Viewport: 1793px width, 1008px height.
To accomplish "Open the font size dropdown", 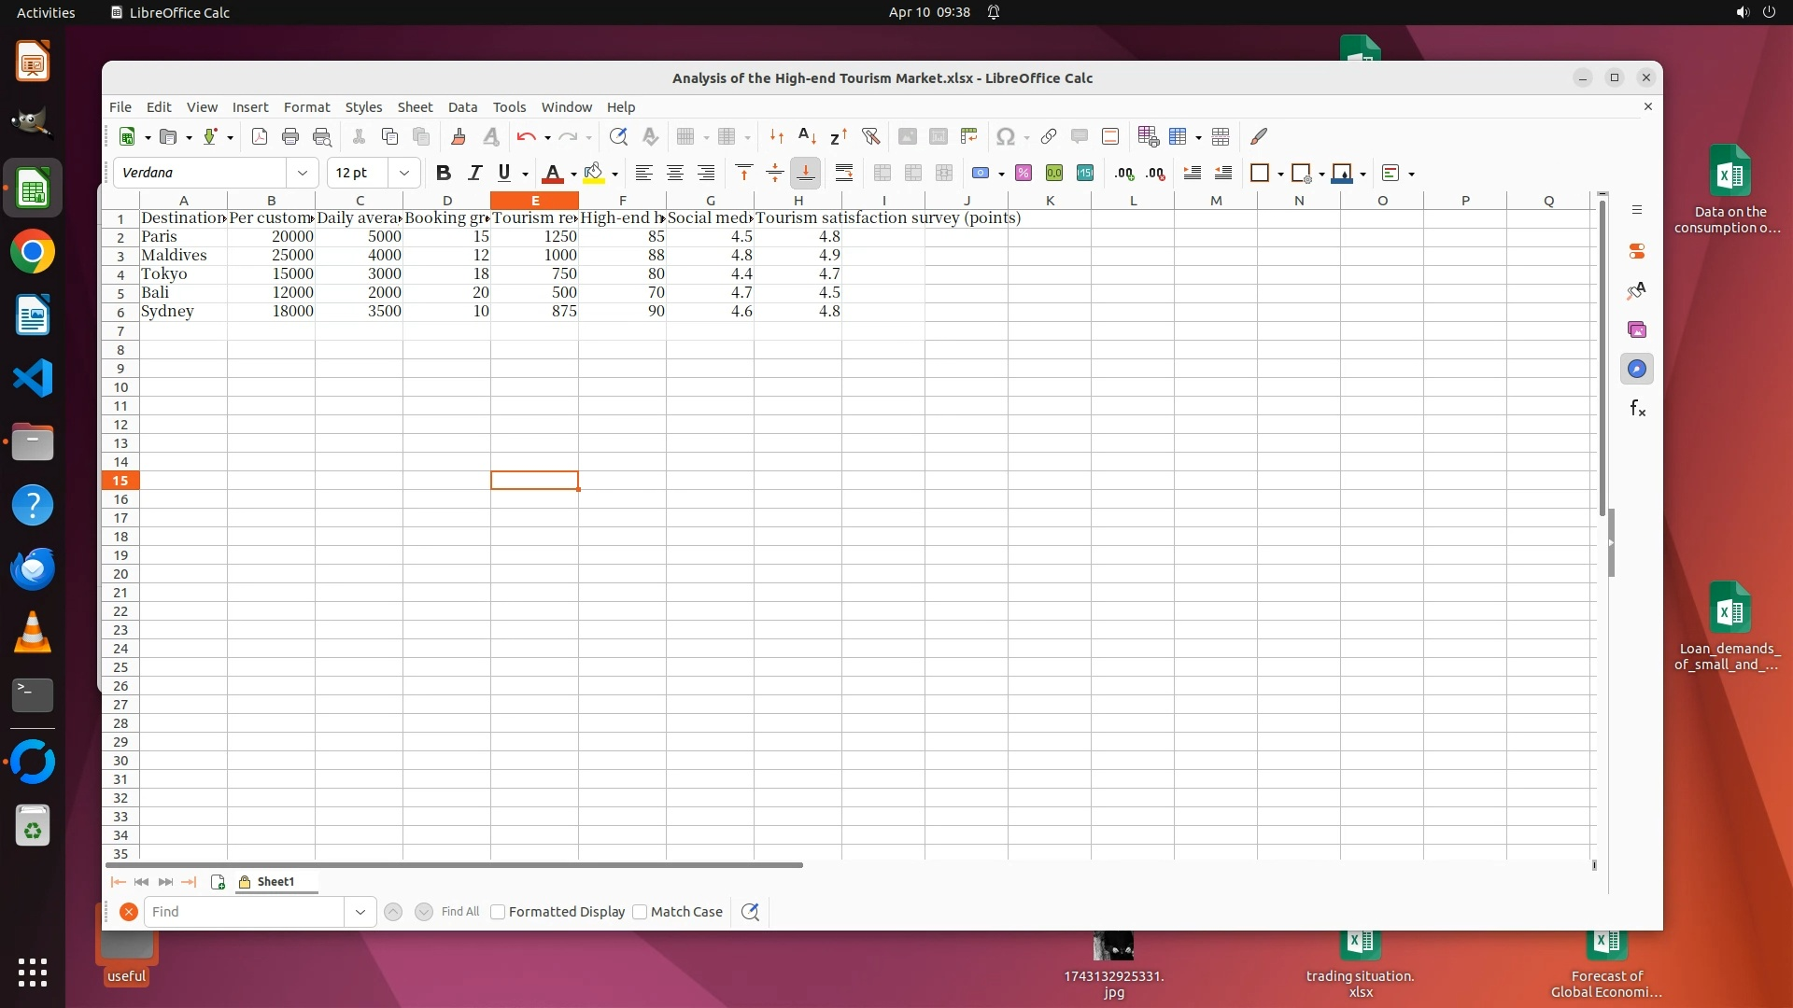I will click(403, 173).
